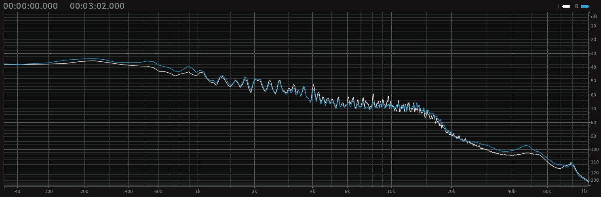This screenshot has height=197, width=601.
Task: Click the 50 dB level axis label
Action: 594,81
